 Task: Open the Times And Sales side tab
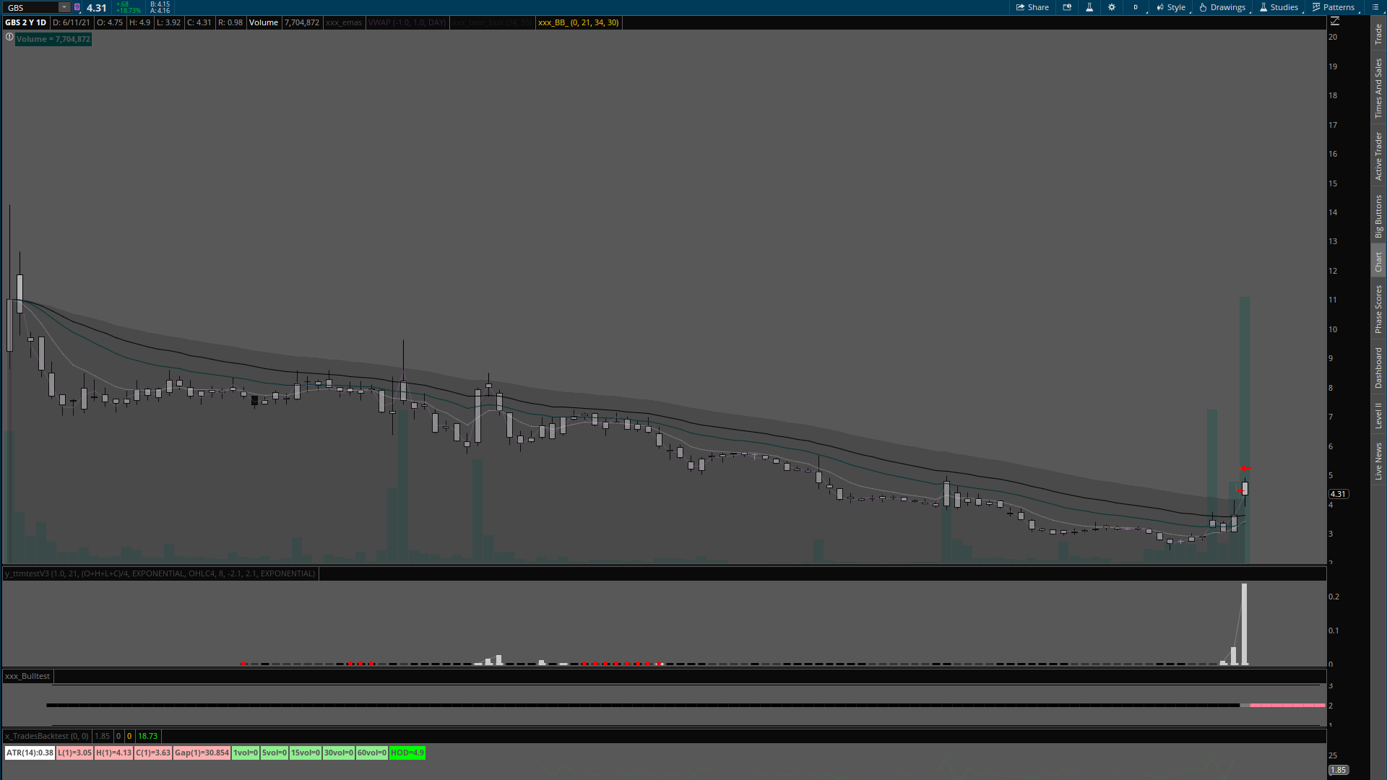tap(1378, 88)
